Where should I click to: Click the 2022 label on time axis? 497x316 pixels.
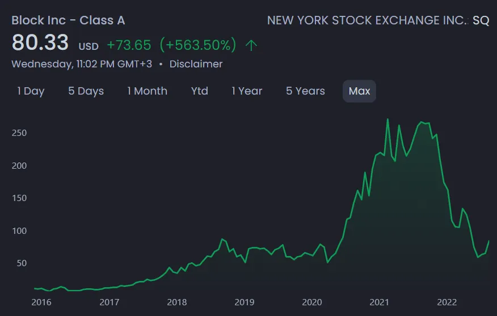click(x=447, y=302)
